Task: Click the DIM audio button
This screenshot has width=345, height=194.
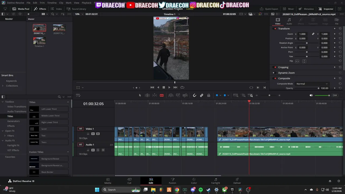Action: [335, 95]
